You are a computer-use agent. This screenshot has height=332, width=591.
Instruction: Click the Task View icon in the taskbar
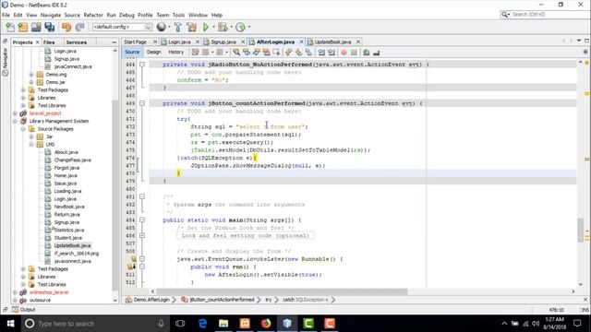point(180,324)
